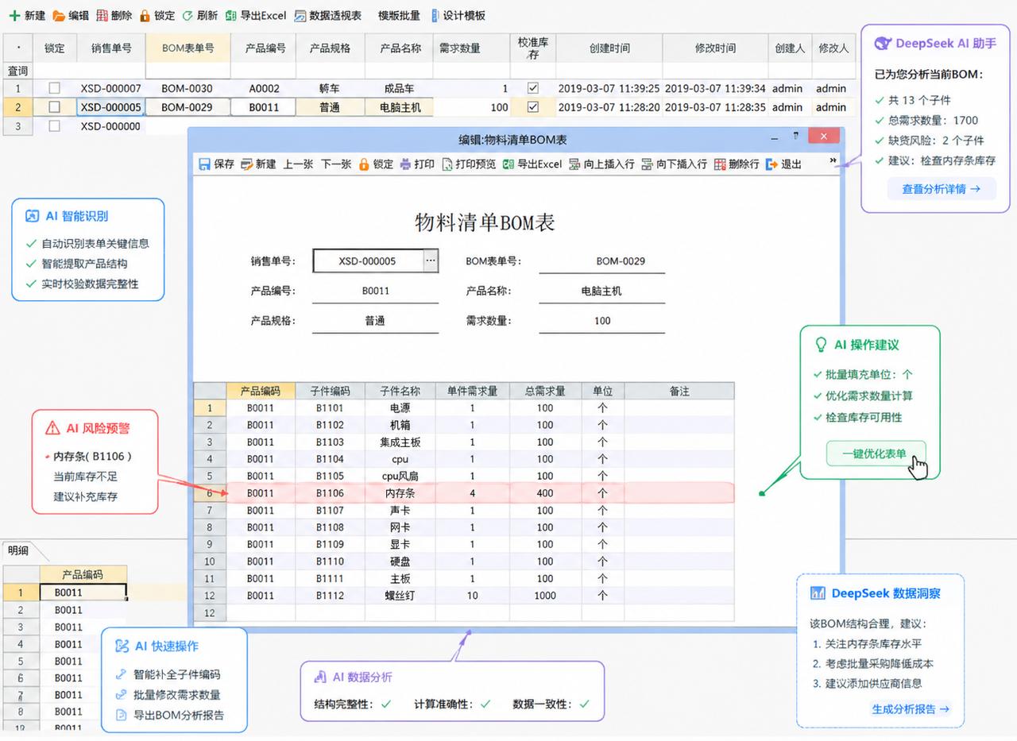
Task: Click the 销售单号 XSD-000005 input field
Action: [x=368, y=261]
